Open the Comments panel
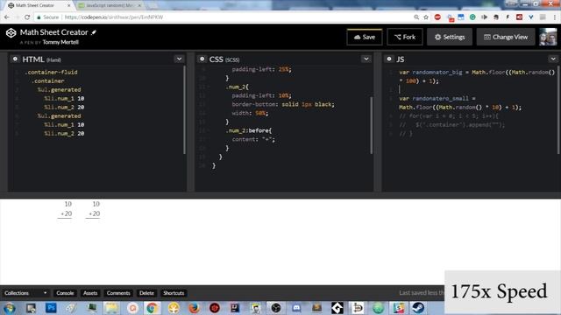The height and width of the screenshot is (315, 561). pyautogui.click(x=118, y=293)
